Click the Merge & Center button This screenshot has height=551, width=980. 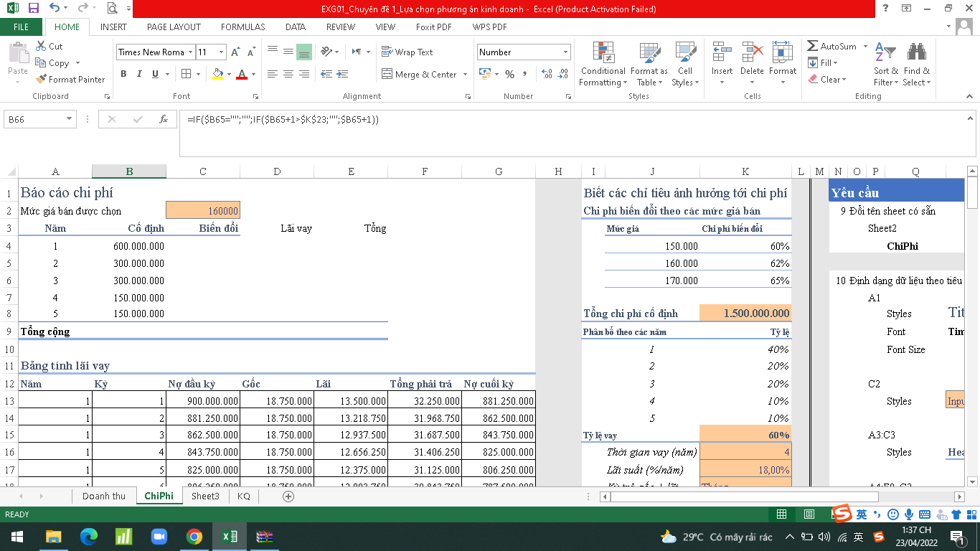(x=419, y=75)
